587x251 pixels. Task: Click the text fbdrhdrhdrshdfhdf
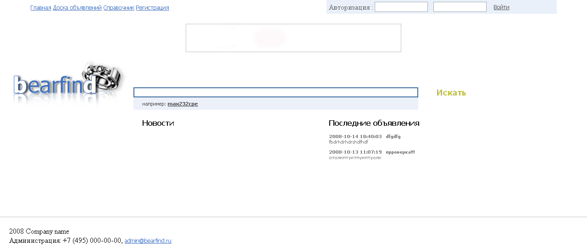coord(349,142)
